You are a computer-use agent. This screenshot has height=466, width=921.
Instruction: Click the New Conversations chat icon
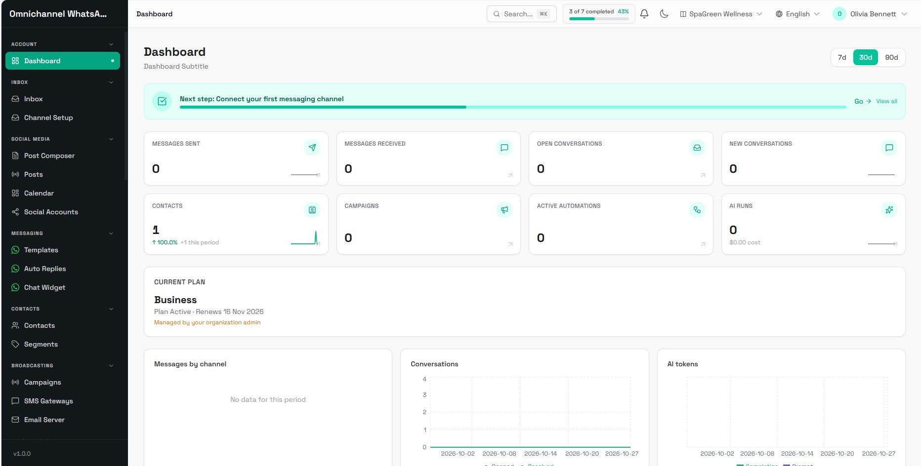(889, 148)
